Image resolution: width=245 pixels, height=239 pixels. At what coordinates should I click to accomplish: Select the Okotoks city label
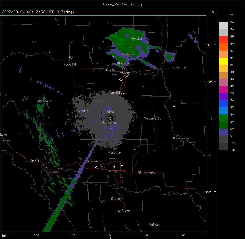tap(117, 199)
